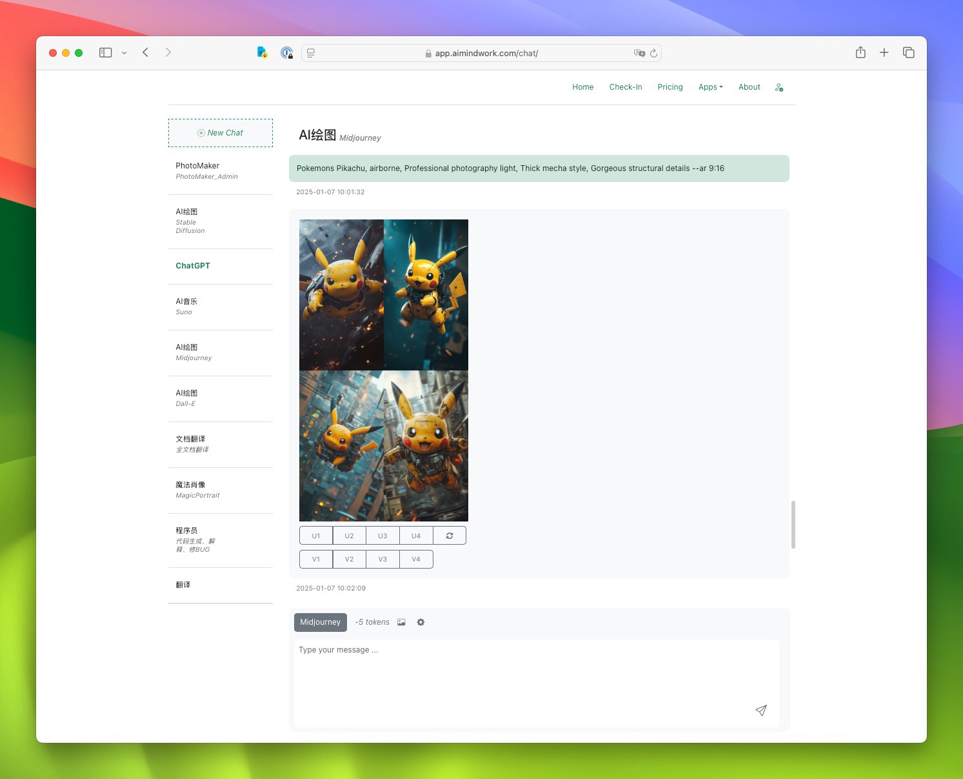
Task: Show the tab overview icon
Action: pos(909,52)
